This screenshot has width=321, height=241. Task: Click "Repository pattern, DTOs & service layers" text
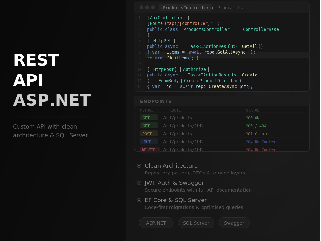[195, 173]
